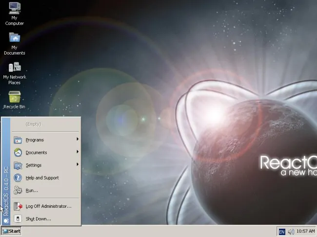Expand the Documents submenu arrow

78,152
